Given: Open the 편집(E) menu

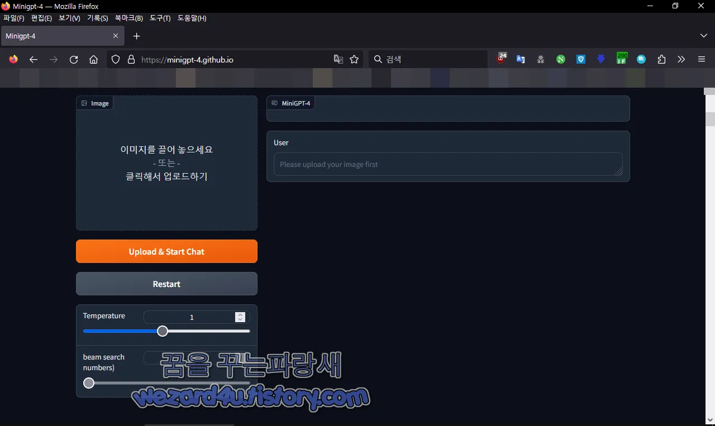Looking at the screenshot, I should click(x=41, y=18).
